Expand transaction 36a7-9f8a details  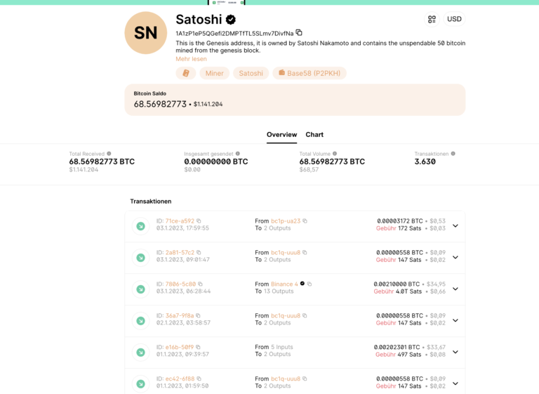pyautogui.click(x=455, y=320)
